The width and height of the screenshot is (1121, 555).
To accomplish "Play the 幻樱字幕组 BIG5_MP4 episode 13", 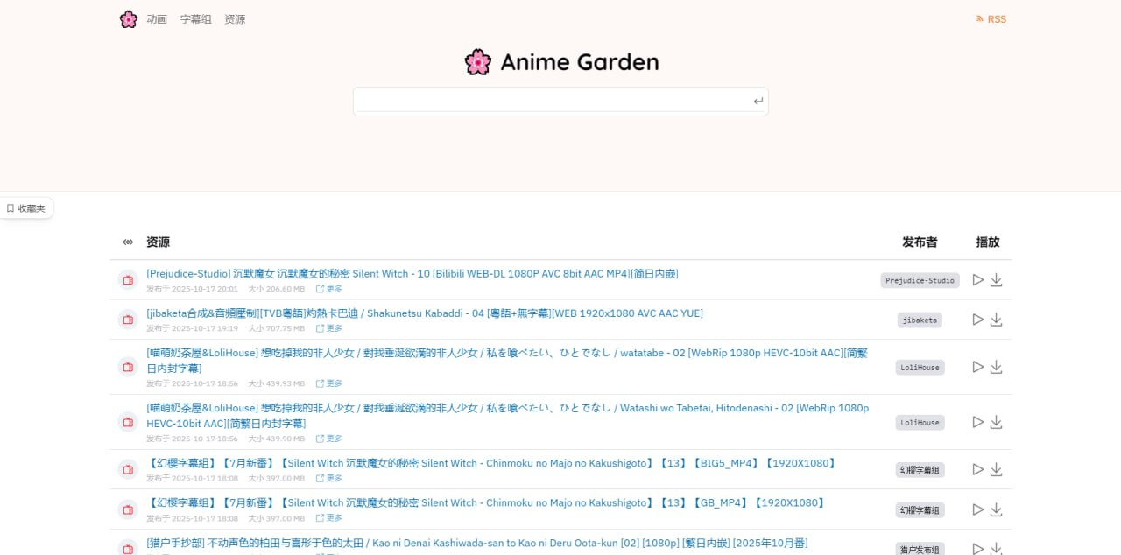I will (x=978, y=469).
